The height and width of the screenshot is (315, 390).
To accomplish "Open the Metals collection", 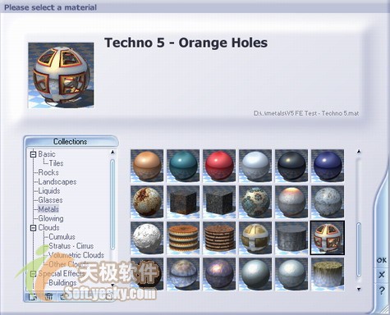I will [x=48, y=209].
